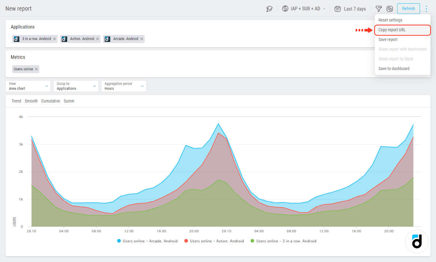The width and height of the screenshot is (436, 262).
Task: Click the Refresh button
Action: (x=408, y=9)
